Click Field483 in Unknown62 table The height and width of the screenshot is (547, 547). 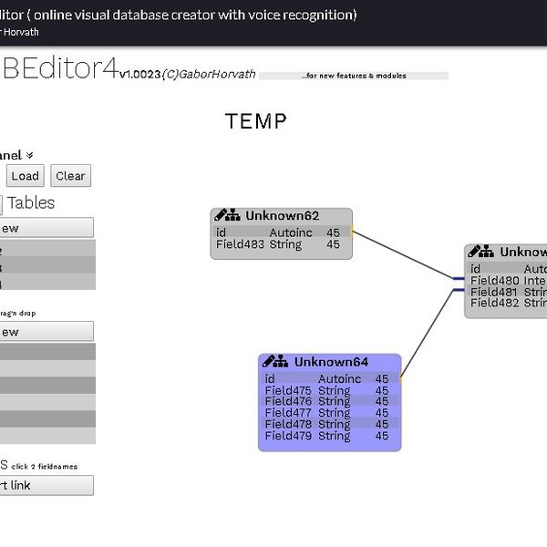240,244
